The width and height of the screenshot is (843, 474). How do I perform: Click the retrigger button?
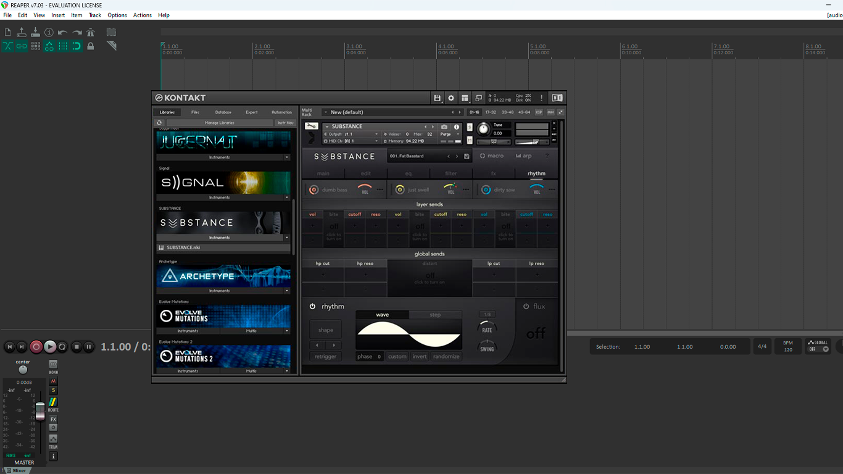click(325, 357)
